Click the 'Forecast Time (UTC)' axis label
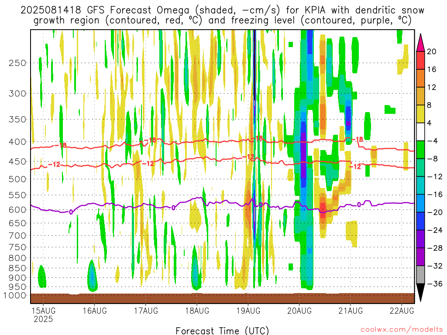The image size is (447, 335). click(x=222, y=331)
